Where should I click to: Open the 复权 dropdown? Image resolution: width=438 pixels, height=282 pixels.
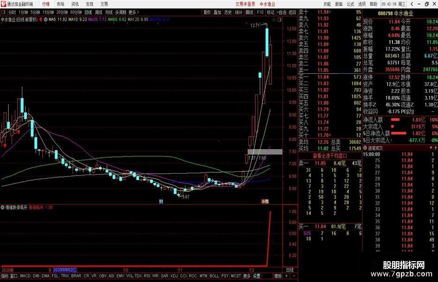click(x=207, y=13)
